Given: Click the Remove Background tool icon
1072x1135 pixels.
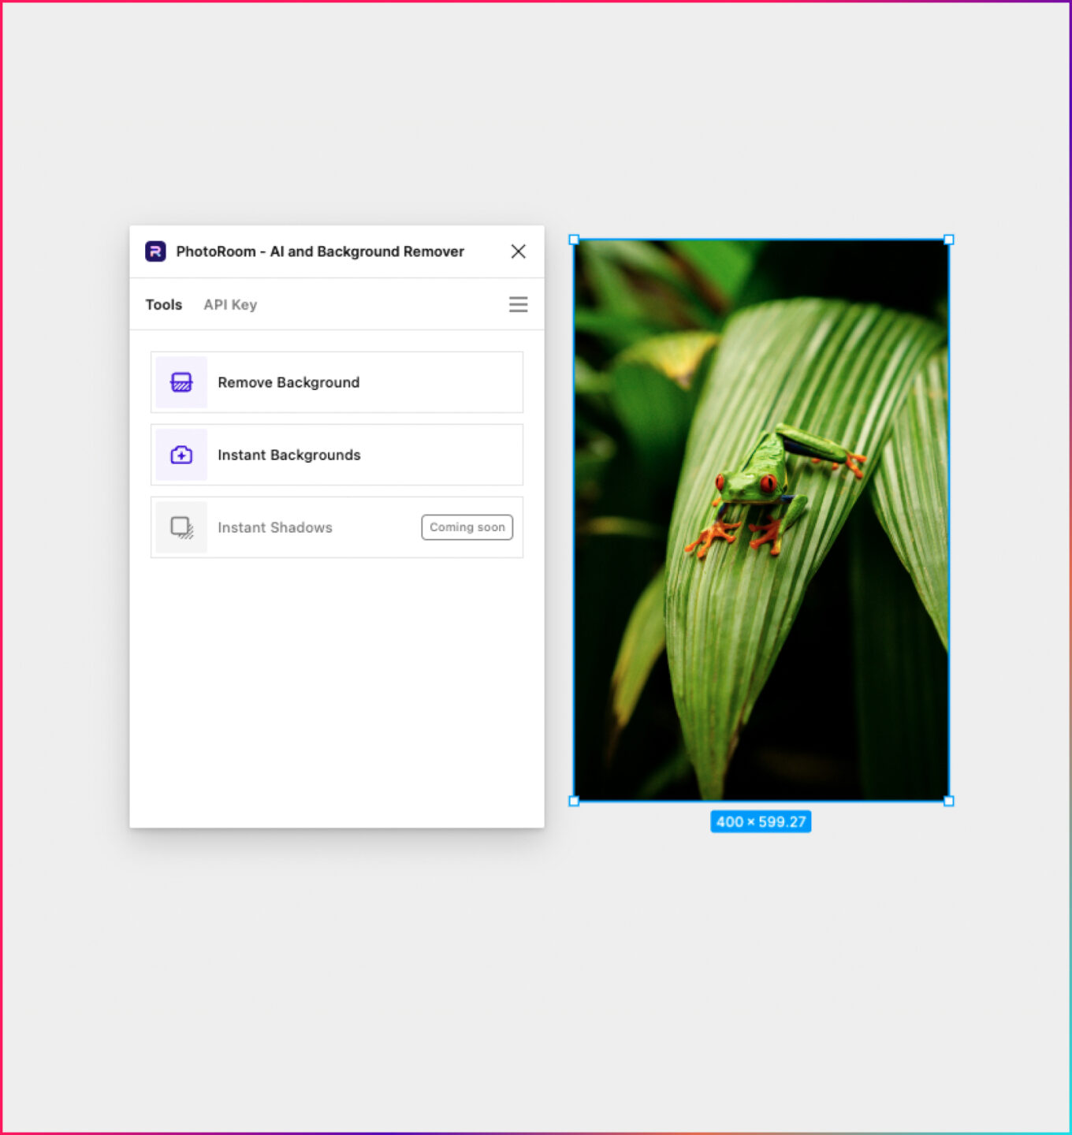Looking at the screenshot, I should (181, 382).
